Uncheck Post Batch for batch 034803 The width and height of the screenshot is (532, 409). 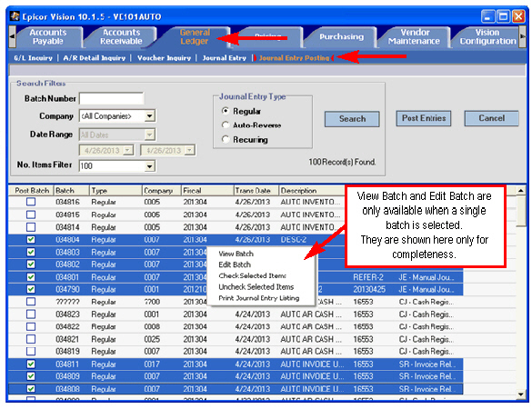pyautogui.click(x=31, y=252)
